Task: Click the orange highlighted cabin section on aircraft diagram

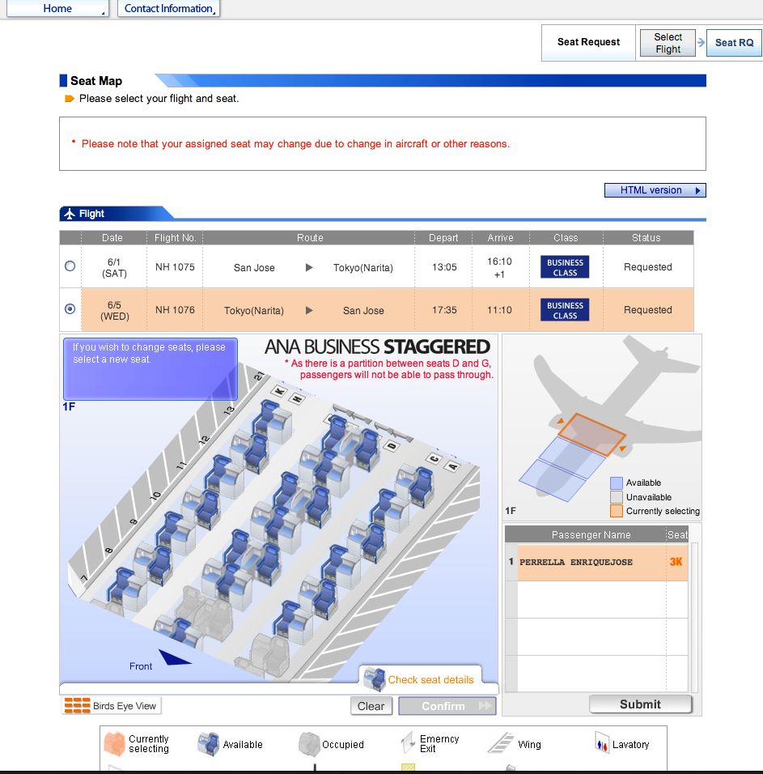Action: (x=591, y=435)
